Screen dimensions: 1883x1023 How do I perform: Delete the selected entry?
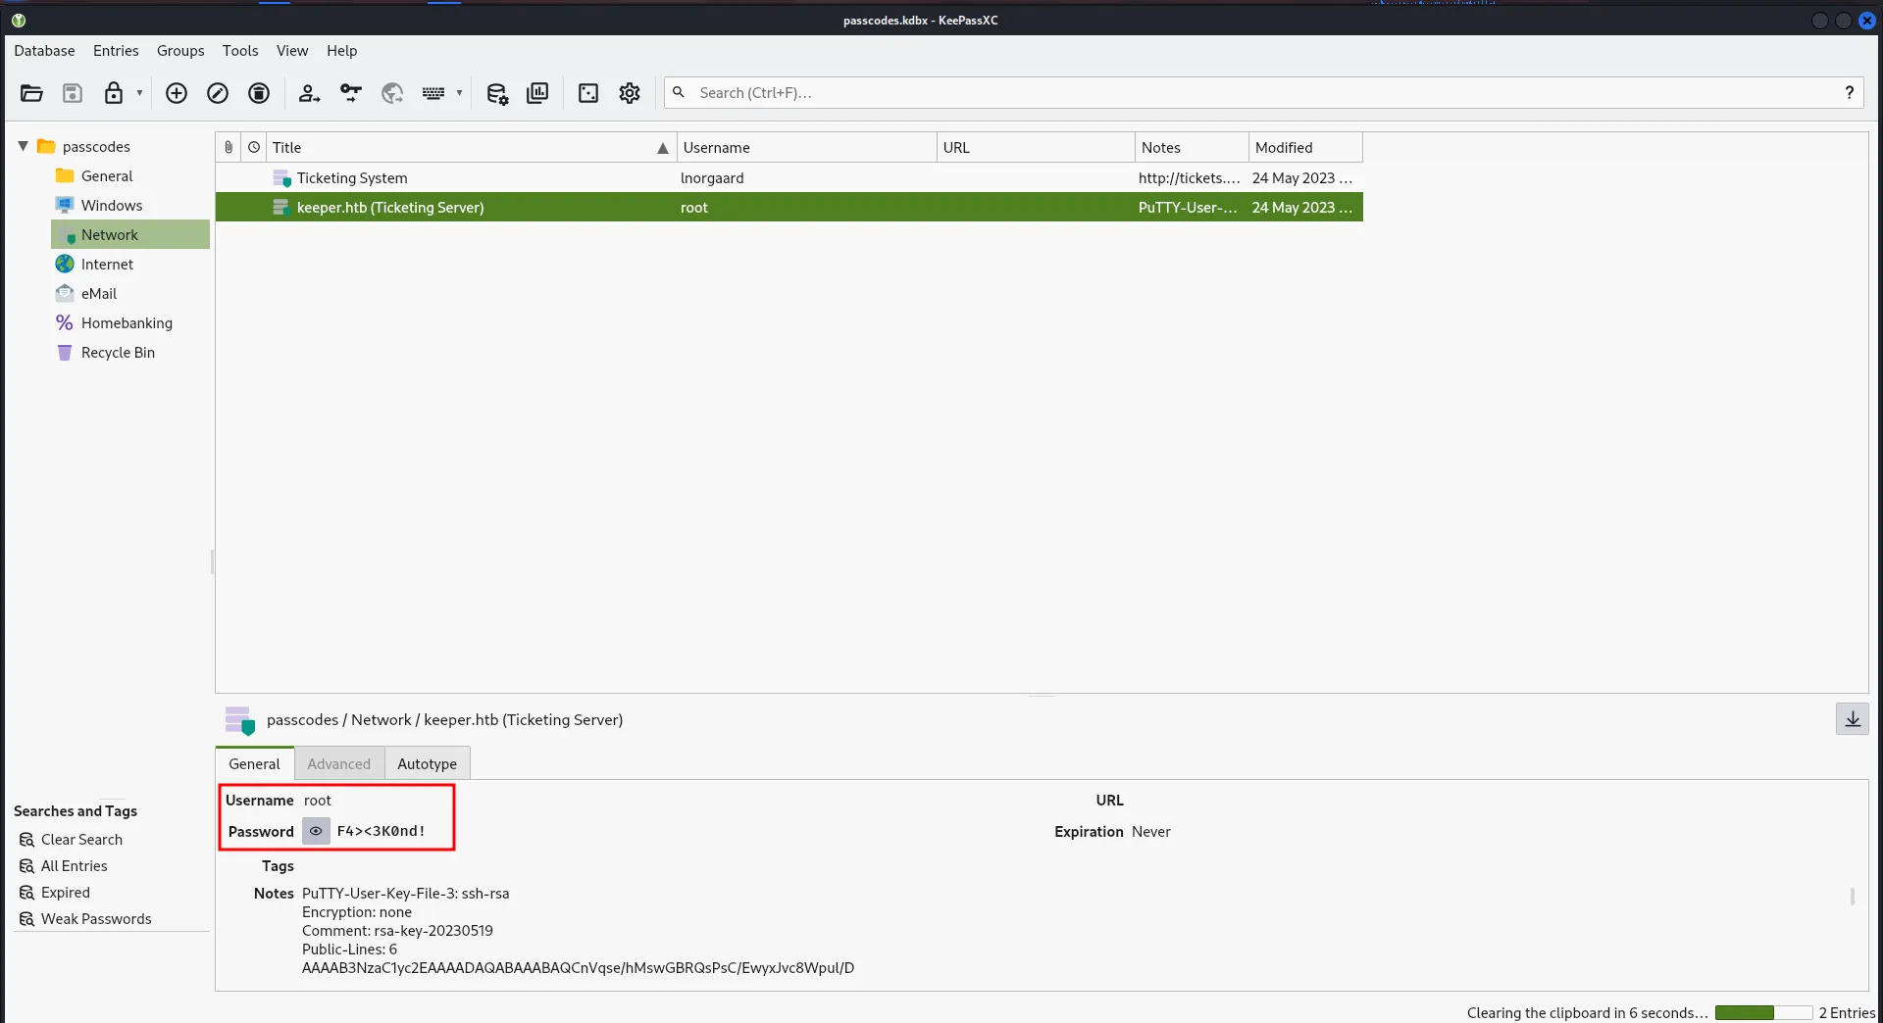[259, 93]
